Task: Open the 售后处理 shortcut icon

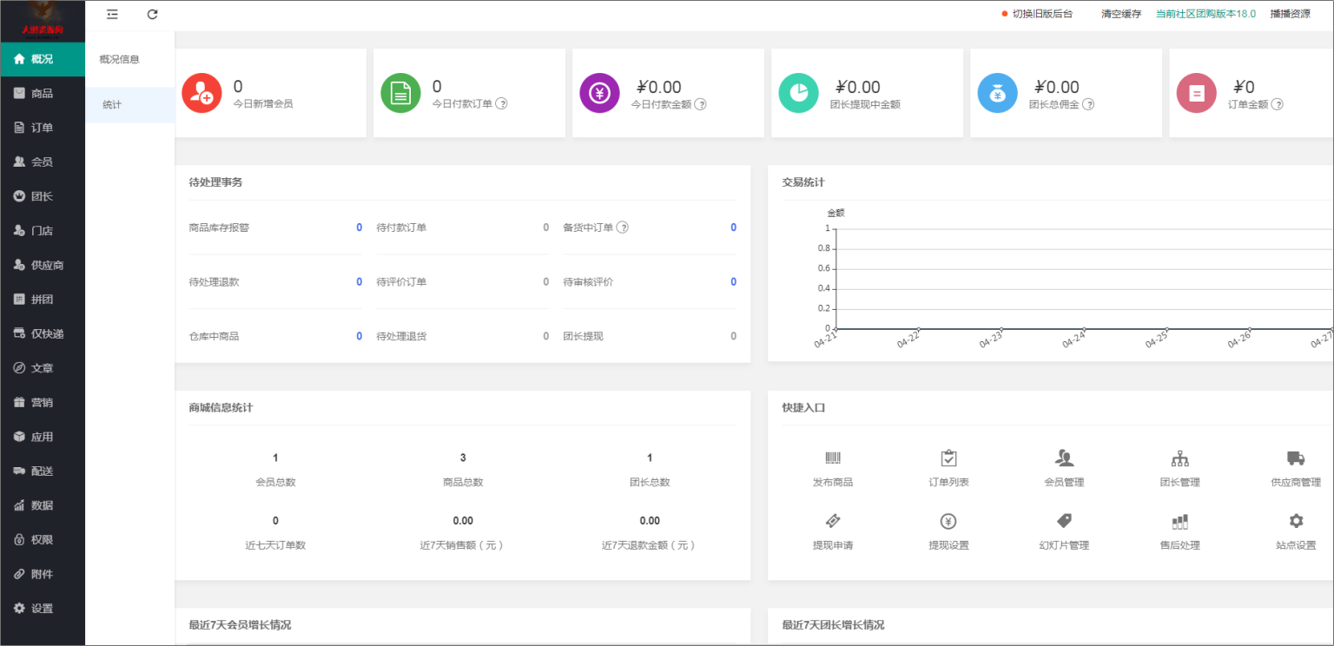Action: click(x=1179, y=521)
